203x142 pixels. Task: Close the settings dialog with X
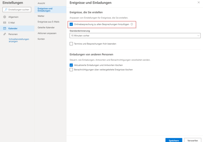(x=198, y=2)
